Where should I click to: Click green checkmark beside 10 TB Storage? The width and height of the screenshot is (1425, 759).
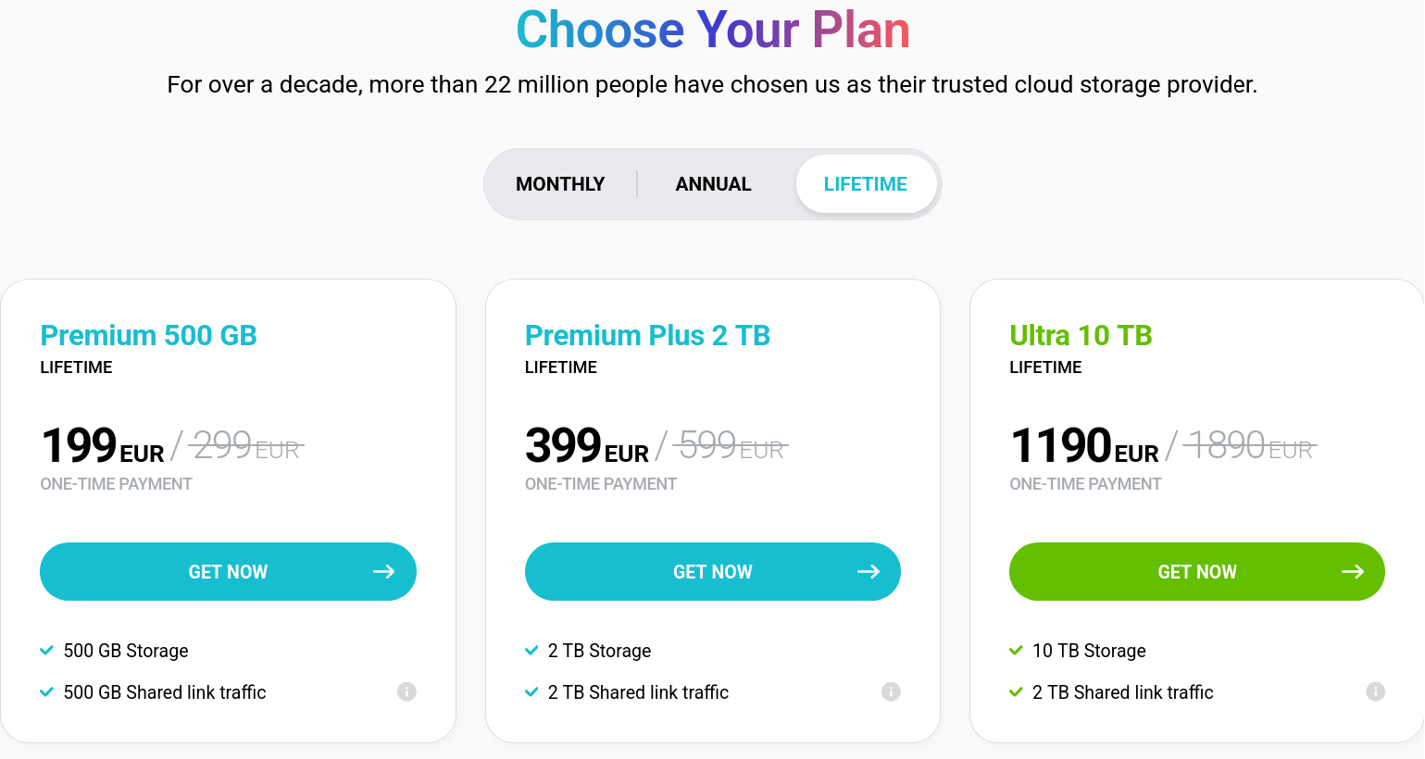[x=1016, y=651]
